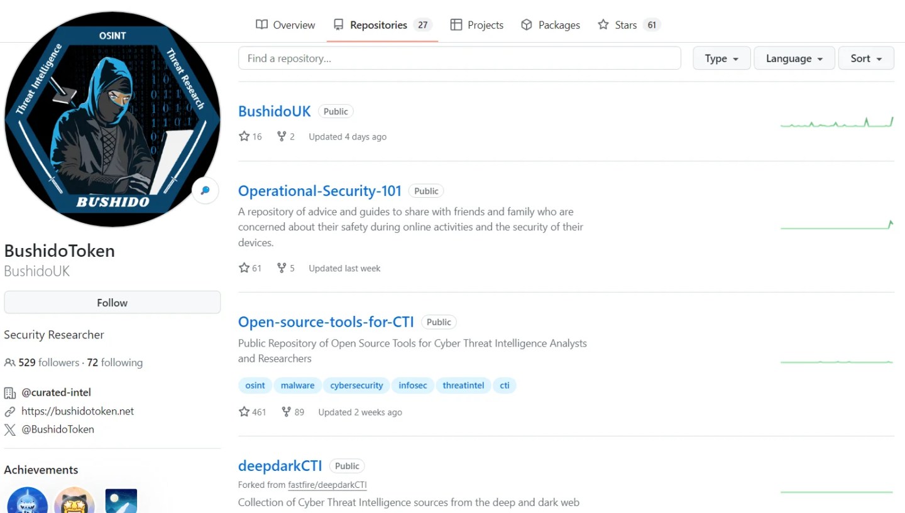Open the deepdarkCTI repository

click(x=280, y=466)
